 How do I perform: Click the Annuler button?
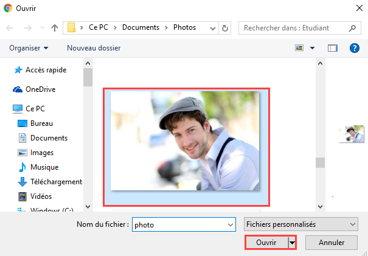pyautogui.click(x=332, y=243)
